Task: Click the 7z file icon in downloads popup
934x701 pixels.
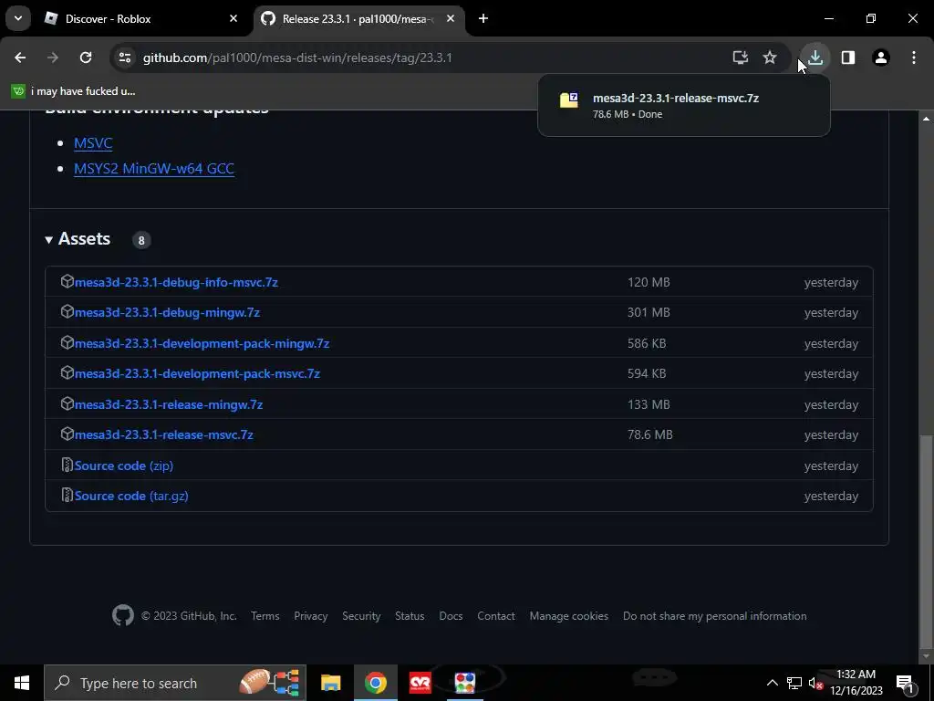Action: [569, 99]
